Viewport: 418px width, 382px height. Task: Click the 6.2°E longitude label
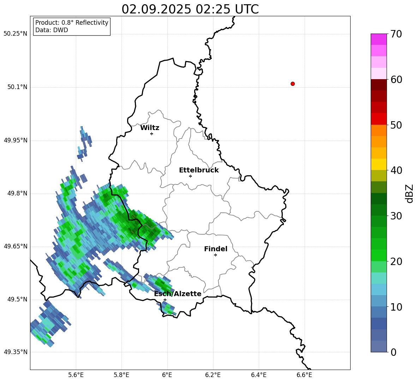213,375
